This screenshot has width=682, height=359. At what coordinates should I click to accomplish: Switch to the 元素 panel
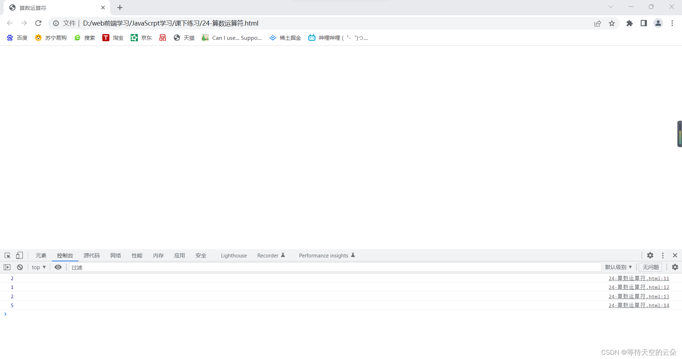click(x=40, y=255)
